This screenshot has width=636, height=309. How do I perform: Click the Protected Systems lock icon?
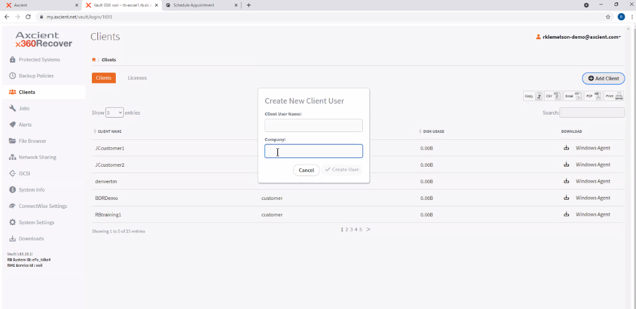click(x=12, y=60)
